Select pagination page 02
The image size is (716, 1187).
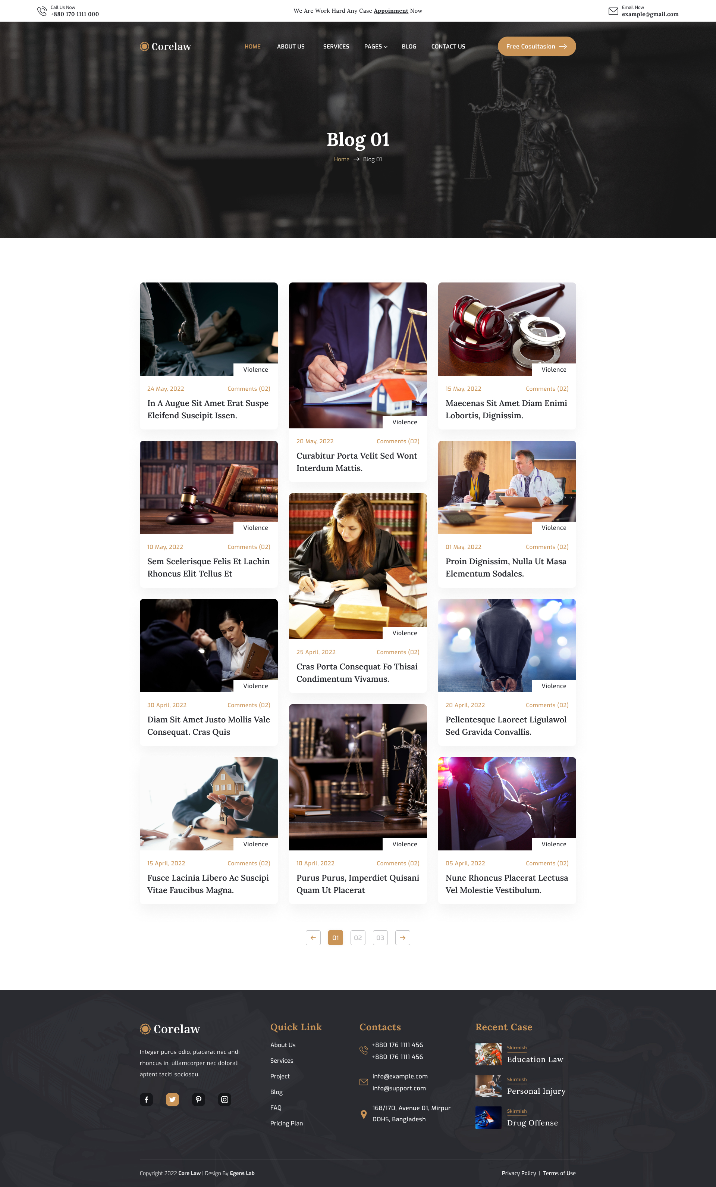tap(358, 937)
